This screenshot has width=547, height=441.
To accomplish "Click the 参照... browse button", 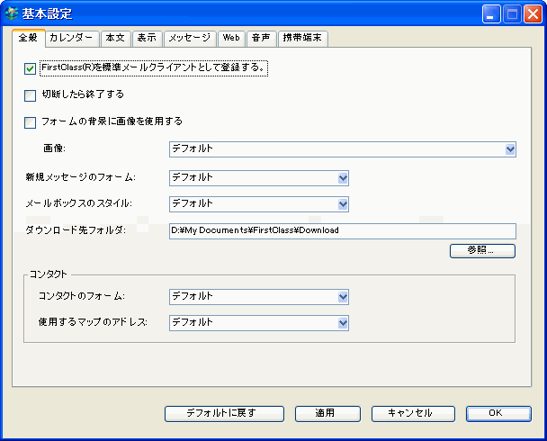I will point(482,251).
